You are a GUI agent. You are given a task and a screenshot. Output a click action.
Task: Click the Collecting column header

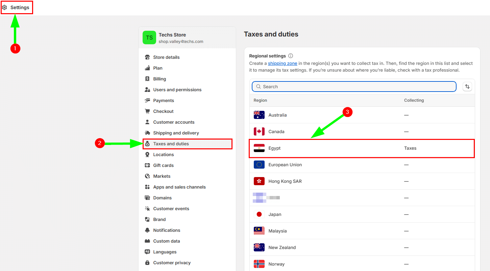414,100
